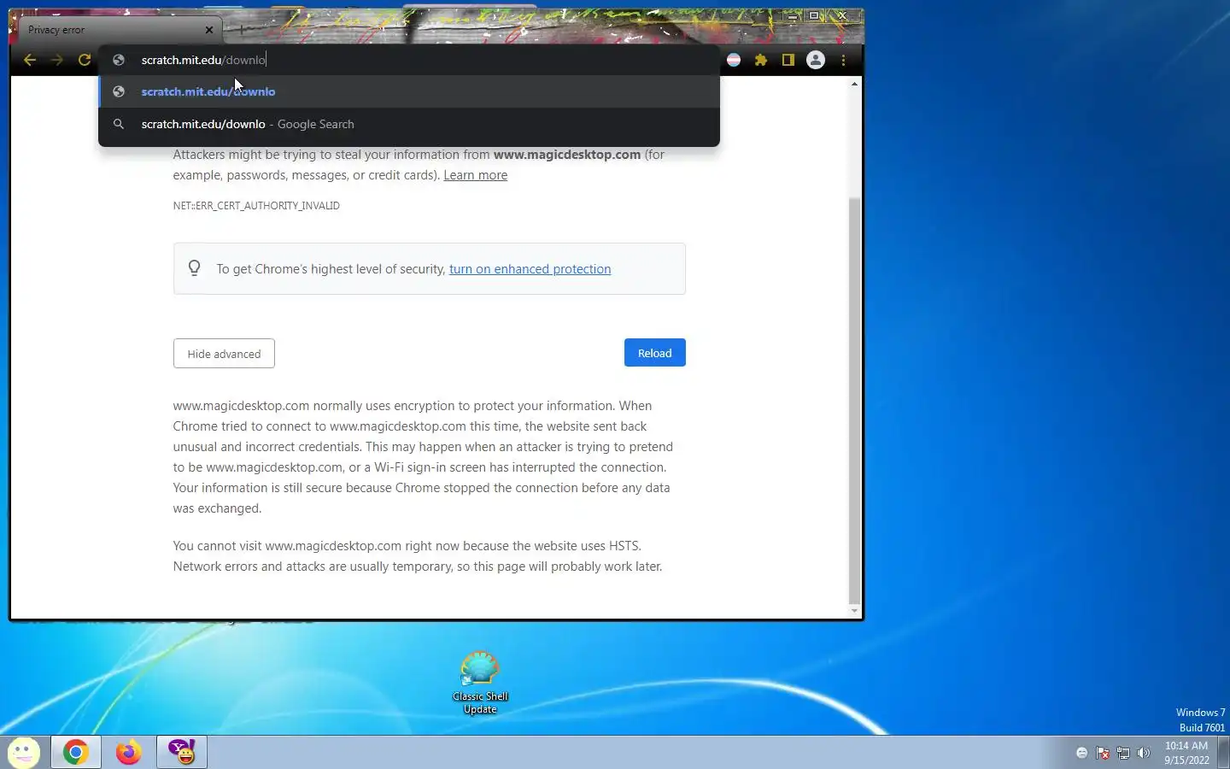Click the round gray tray icon
This screenshot has width=1230, height=769.
coord(1082,753)
